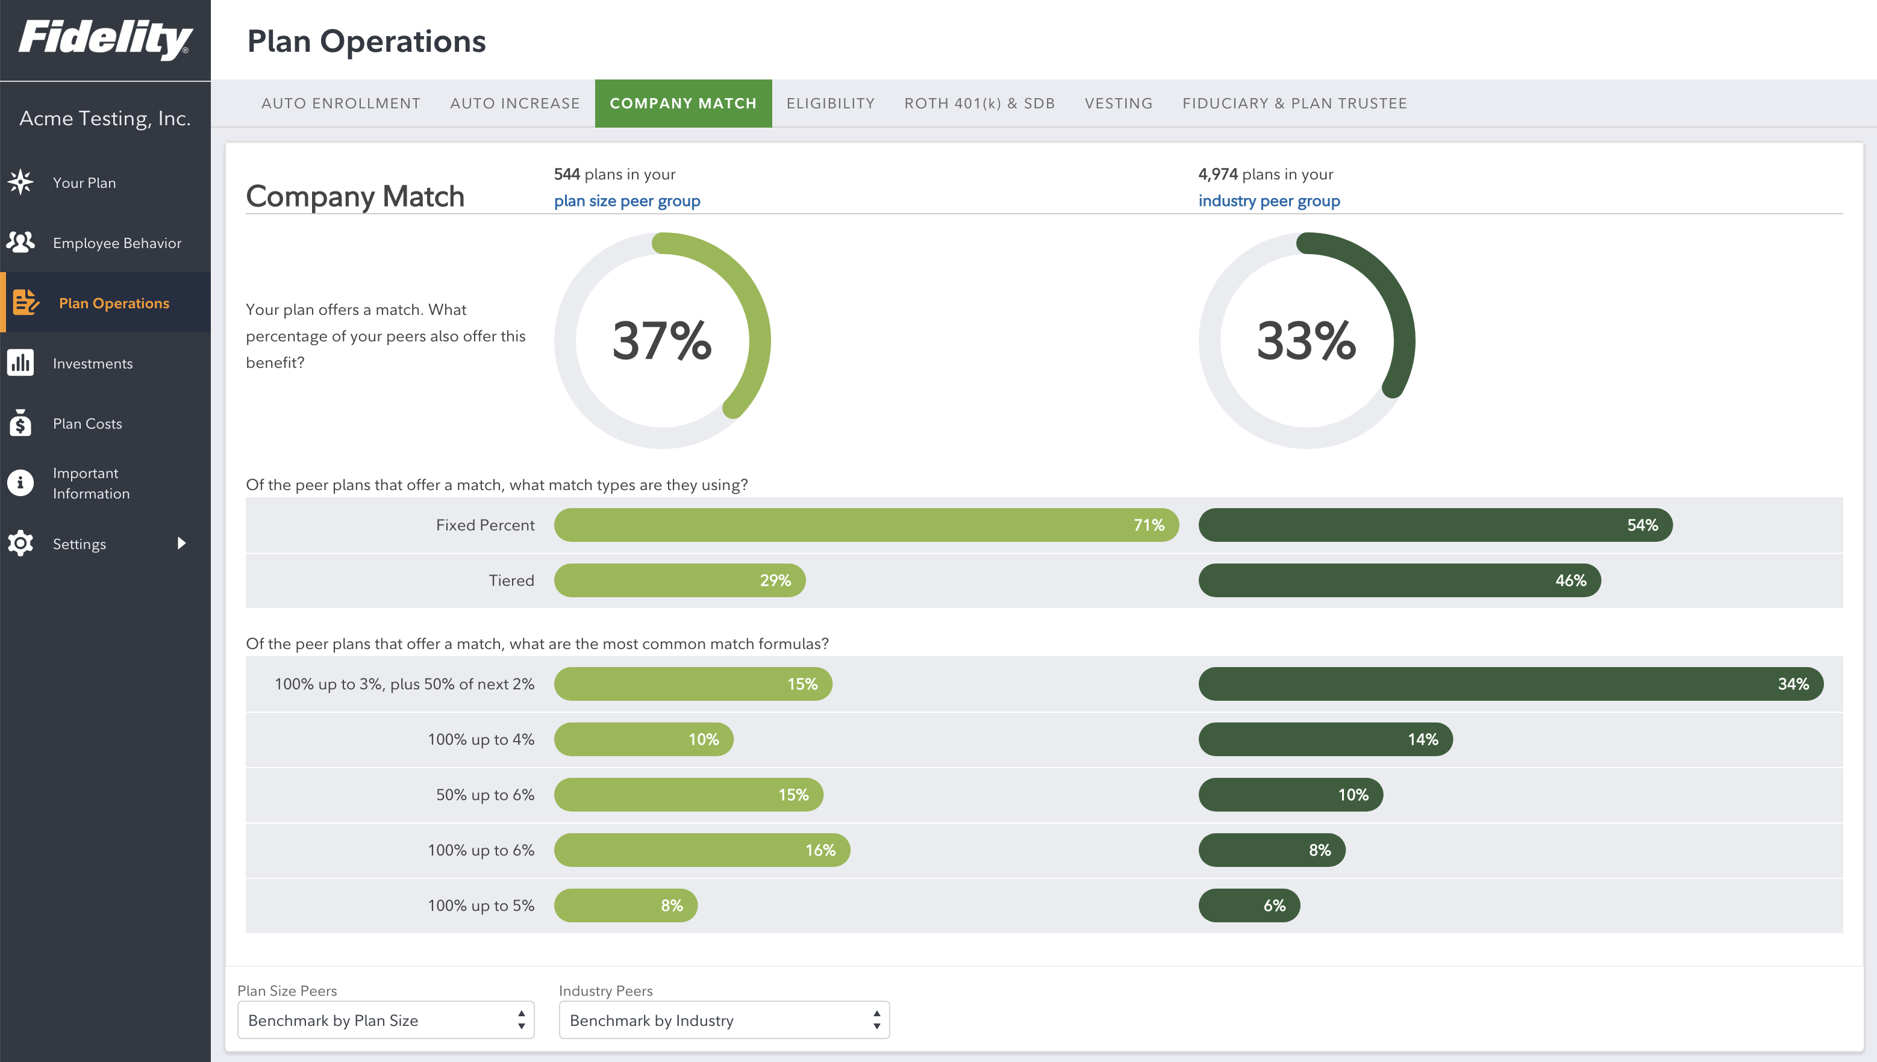Click the Employee Behavior people icon
Image resolution: width=1877 pixels, height=1062 pixels.
[20, 242]
